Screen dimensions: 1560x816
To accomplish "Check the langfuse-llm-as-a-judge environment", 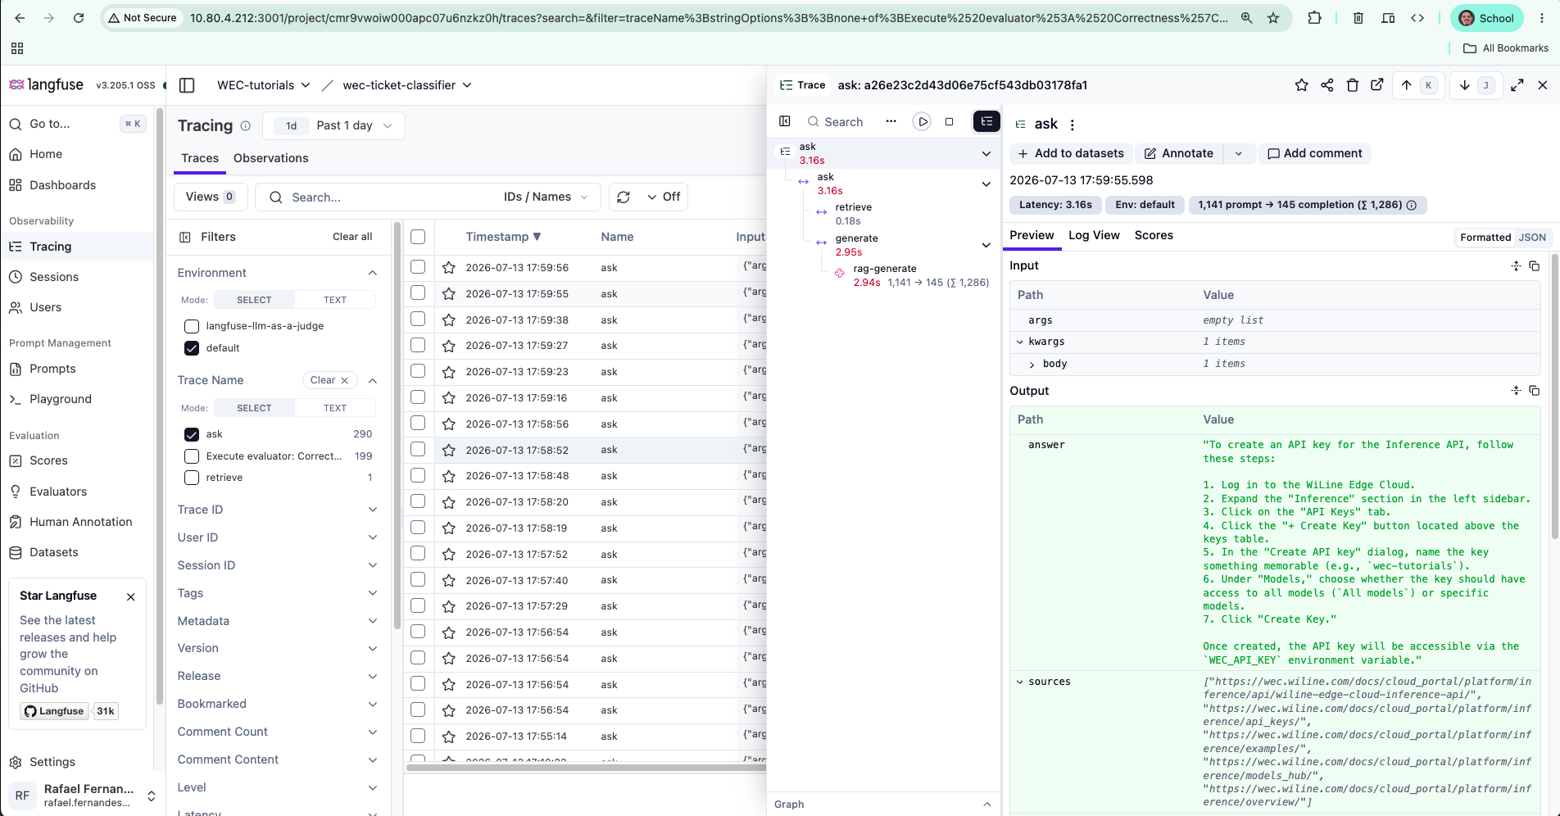I will [192, 326].
